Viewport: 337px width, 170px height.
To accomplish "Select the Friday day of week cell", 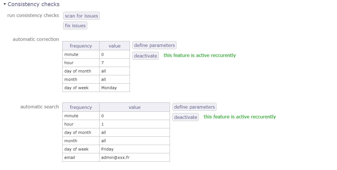I will (x=134, y=149).
